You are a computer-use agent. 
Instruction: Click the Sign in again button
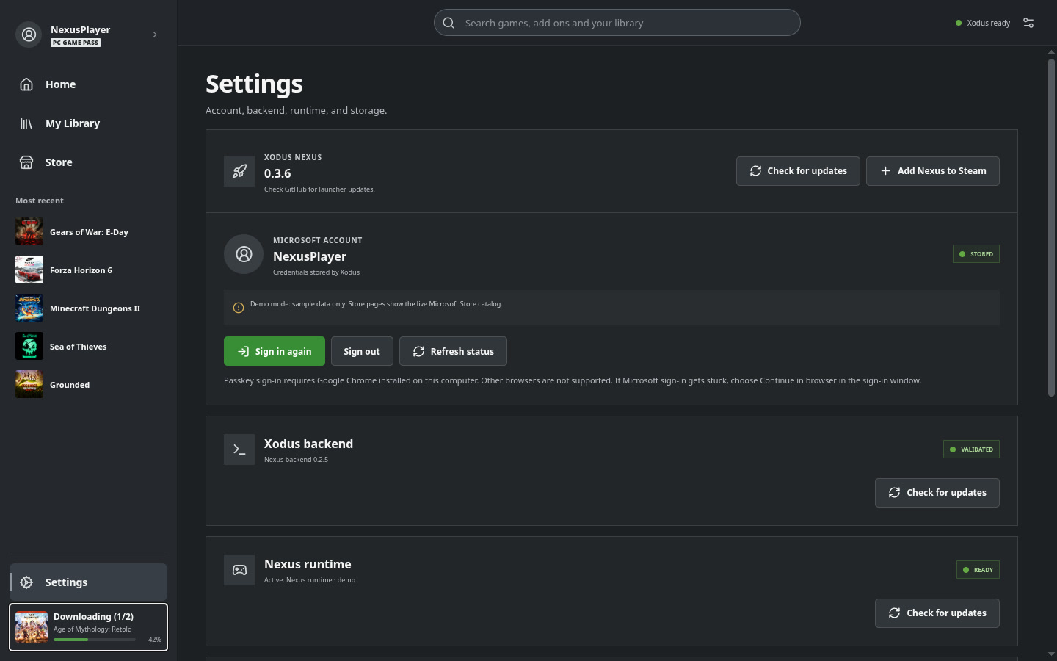coord(275,351)
